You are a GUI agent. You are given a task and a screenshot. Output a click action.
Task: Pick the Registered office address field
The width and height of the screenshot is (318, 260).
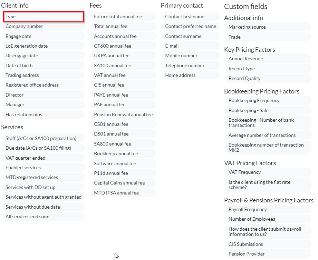[44, 85]
